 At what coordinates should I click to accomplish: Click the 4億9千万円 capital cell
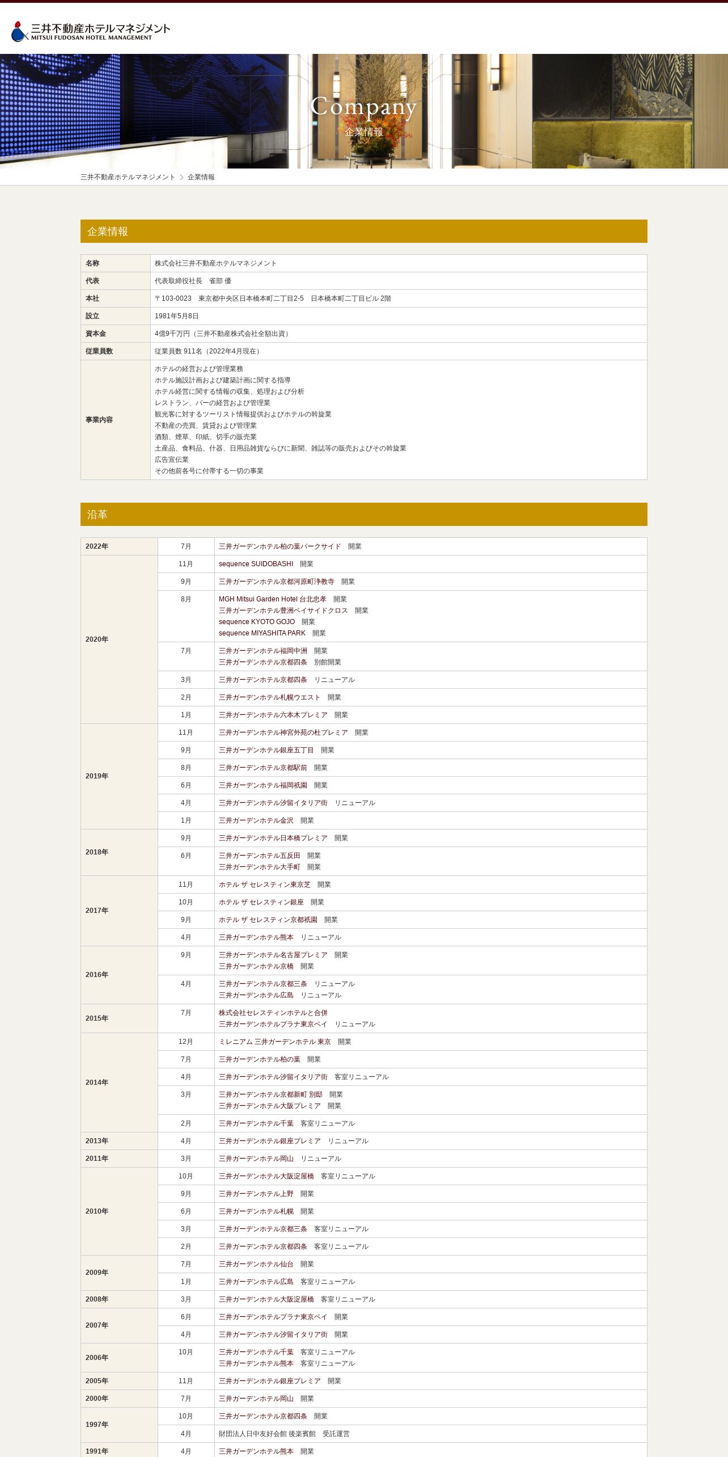pos(399,334)
